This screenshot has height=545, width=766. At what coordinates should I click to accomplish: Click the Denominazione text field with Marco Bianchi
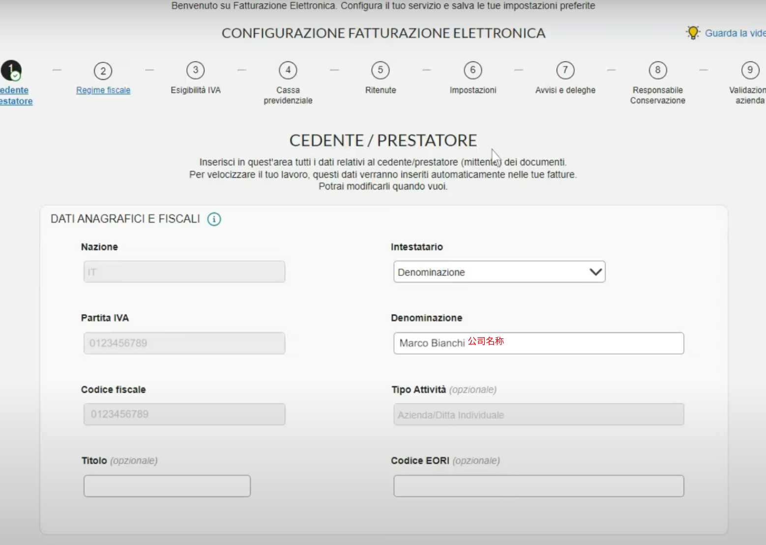(x=538, y=343)
